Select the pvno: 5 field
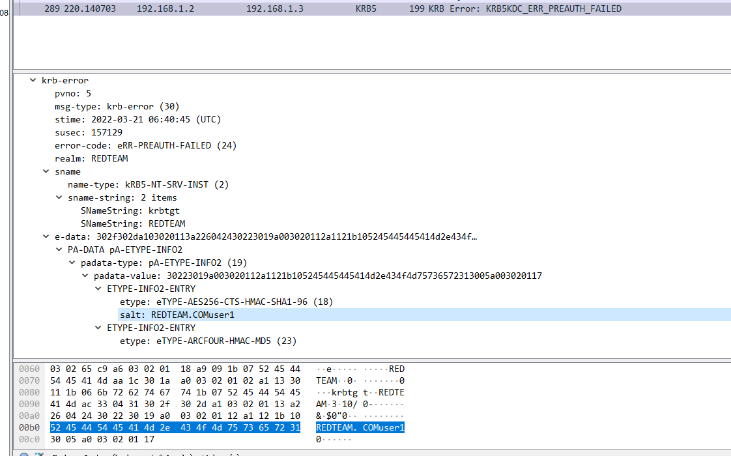Viewport: 731px width, 456px height. click(73, 93)
